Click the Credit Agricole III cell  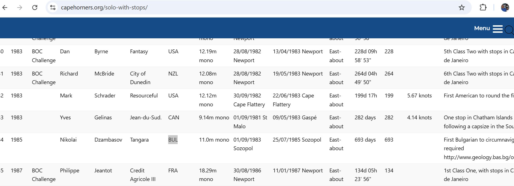pyautogui.click(x=143, y=175)
